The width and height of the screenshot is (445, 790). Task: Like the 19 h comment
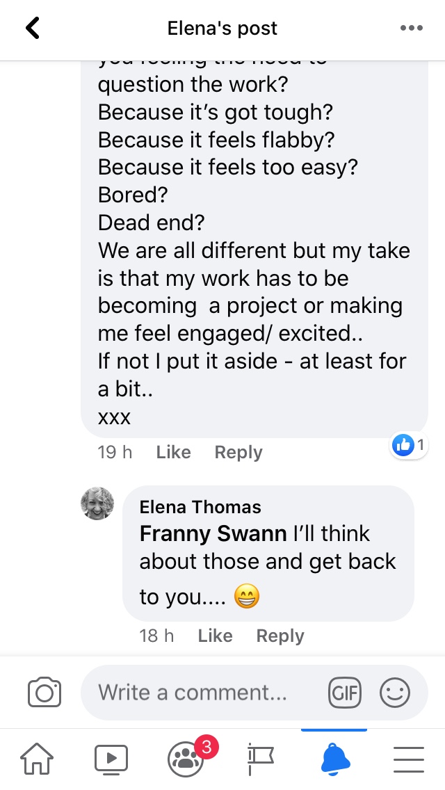(x=173, y=452)
